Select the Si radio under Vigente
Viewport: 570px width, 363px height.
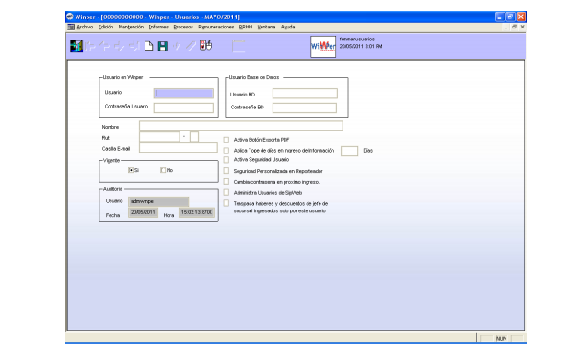[x=131, y=170]
